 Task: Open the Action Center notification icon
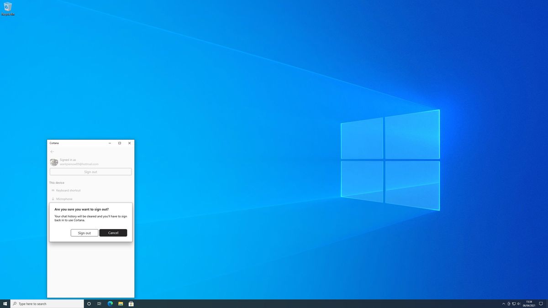542,303
